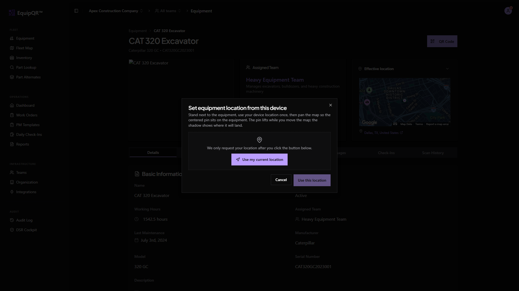Click the EquipQR logo icon
Viewport: 519px width, 291px height.
12,13
